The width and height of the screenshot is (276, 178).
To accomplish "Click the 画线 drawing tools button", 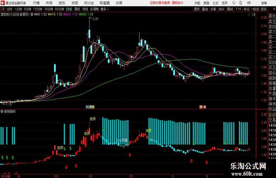I will point(230,9).
